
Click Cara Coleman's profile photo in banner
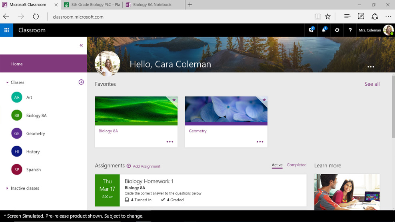coord(108,63)
